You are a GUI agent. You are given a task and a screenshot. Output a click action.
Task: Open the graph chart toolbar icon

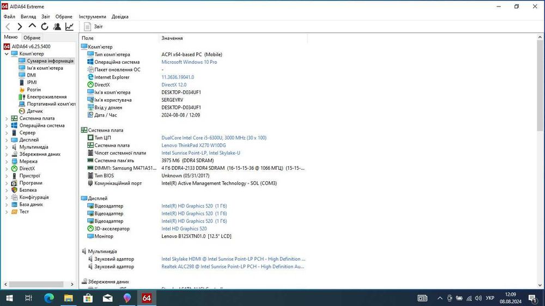70,26
